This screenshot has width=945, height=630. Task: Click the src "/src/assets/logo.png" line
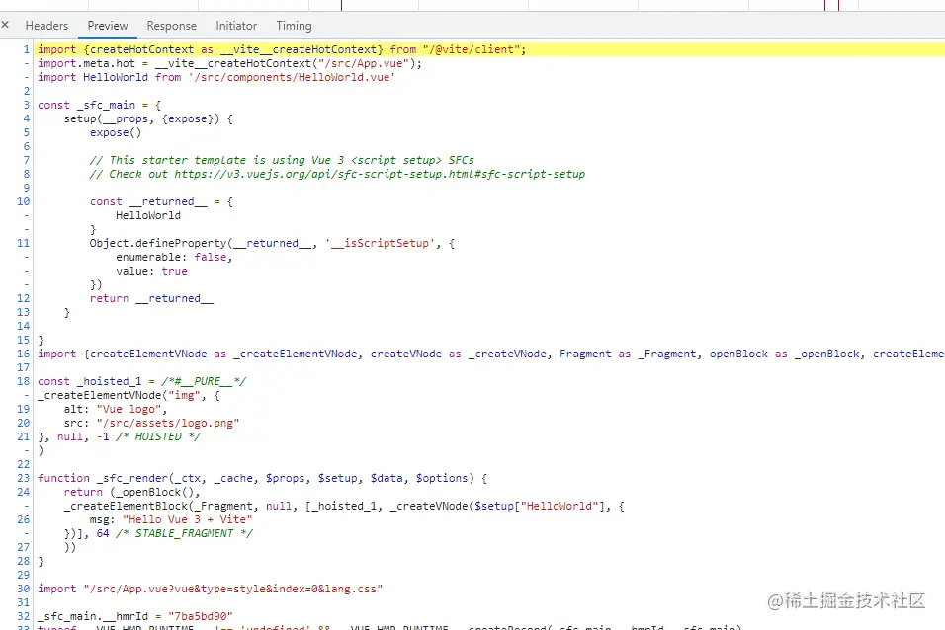(x=152, y=424)
